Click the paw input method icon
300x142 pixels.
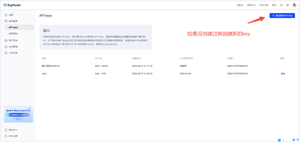tap(294, 140)
